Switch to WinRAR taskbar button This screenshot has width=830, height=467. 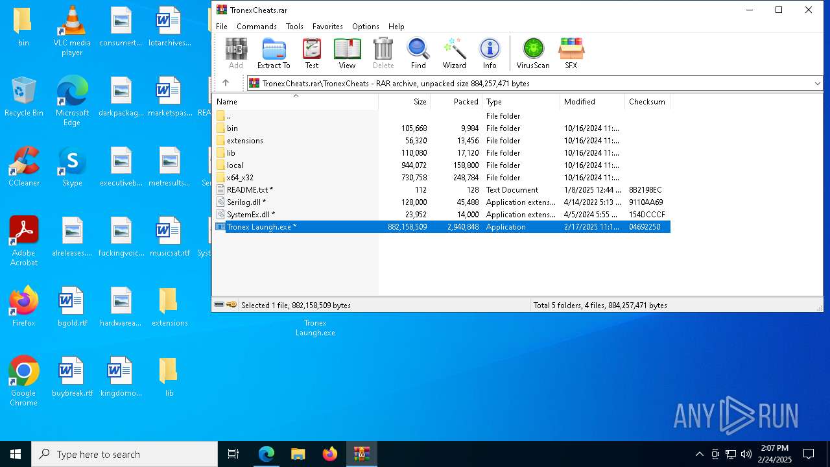tap(362, 454)
